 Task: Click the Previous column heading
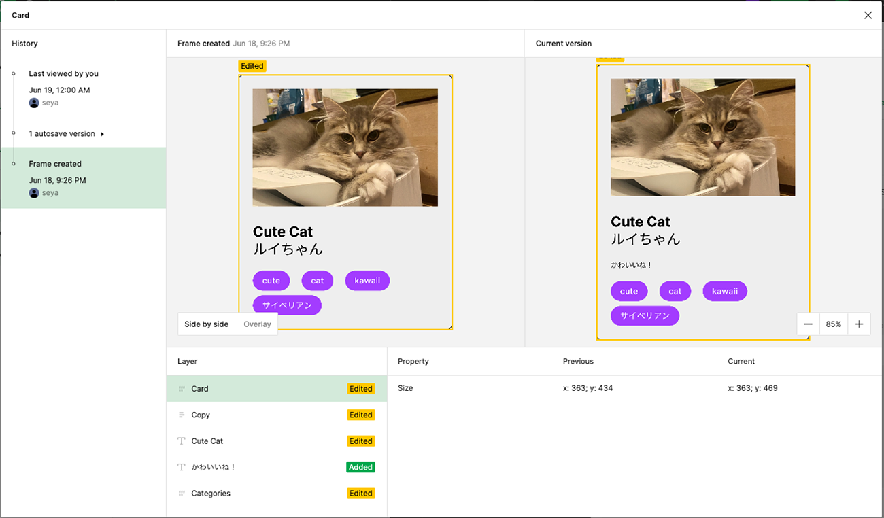coord(578,362)
